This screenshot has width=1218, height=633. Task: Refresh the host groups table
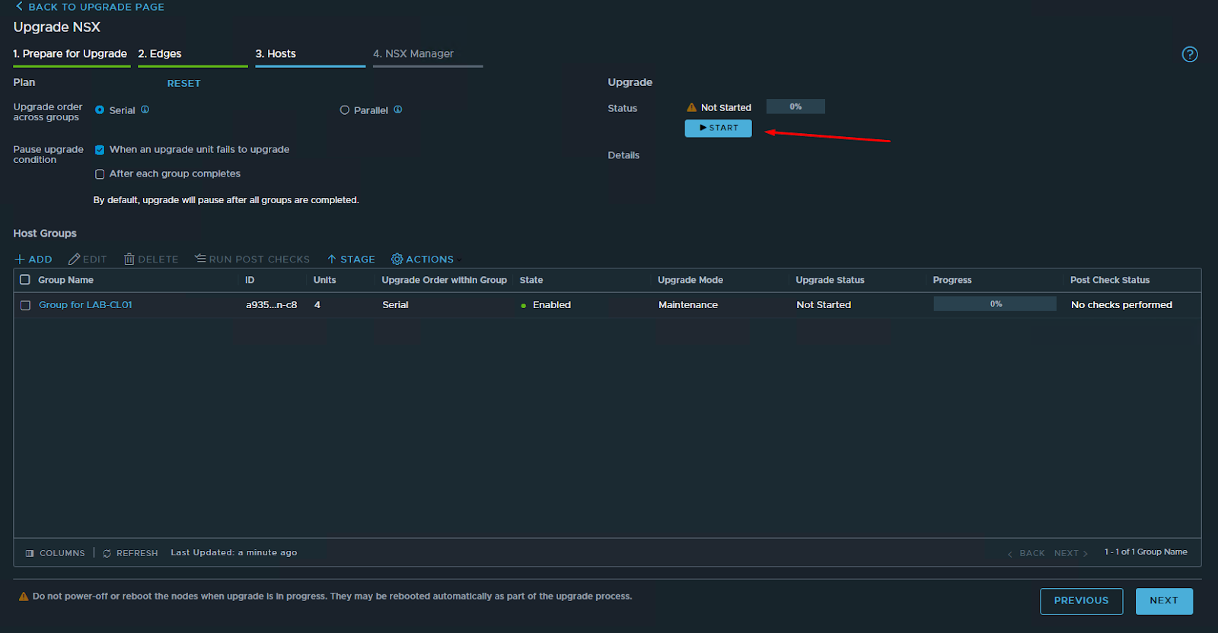tap(130, 553)
